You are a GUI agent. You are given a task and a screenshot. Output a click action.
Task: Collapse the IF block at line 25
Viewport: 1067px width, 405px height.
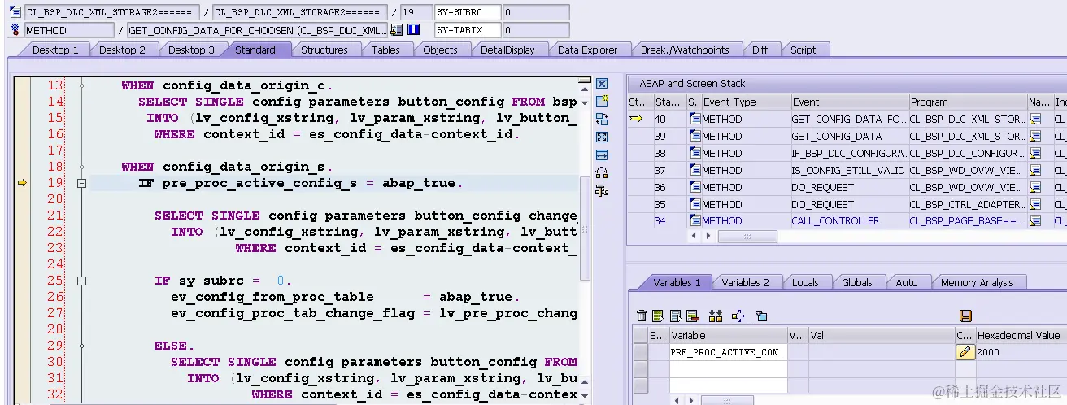[x=81, y=281]
